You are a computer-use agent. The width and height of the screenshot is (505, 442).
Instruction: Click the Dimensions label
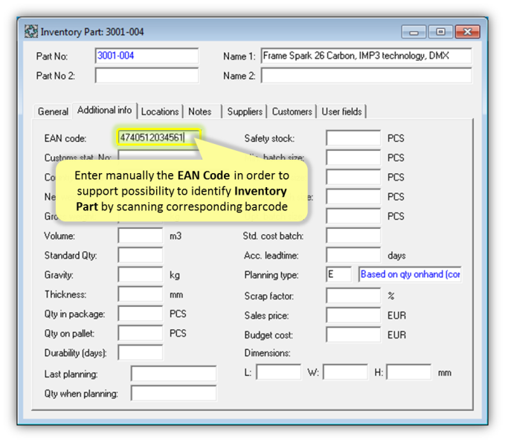(267, 353)
